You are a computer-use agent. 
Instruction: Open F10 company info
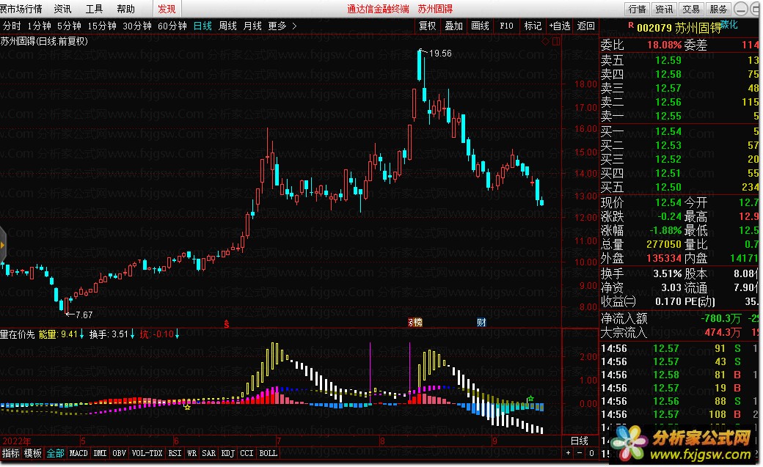[x=506, y=26]
